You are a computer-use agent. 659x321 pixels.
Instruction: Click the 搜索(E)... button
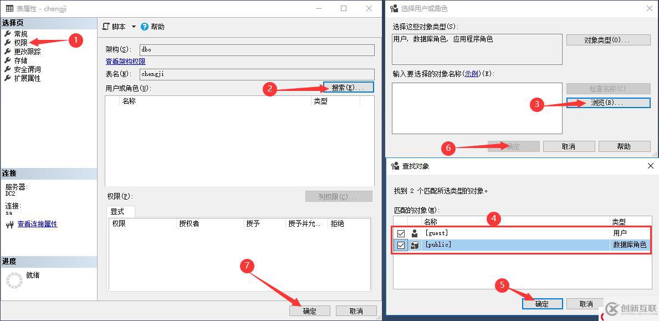point(349,86)
